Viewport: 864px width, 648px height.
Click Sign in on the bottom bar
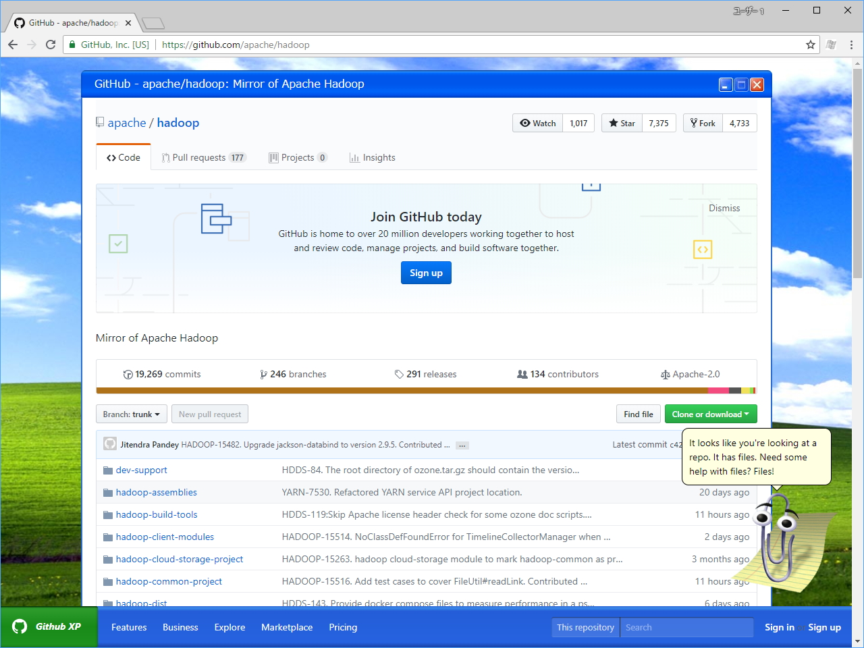click(x=780, y=627)
